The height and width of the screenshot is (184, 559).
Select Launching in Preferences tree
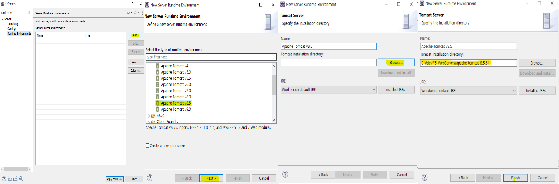tap(13, 24)
